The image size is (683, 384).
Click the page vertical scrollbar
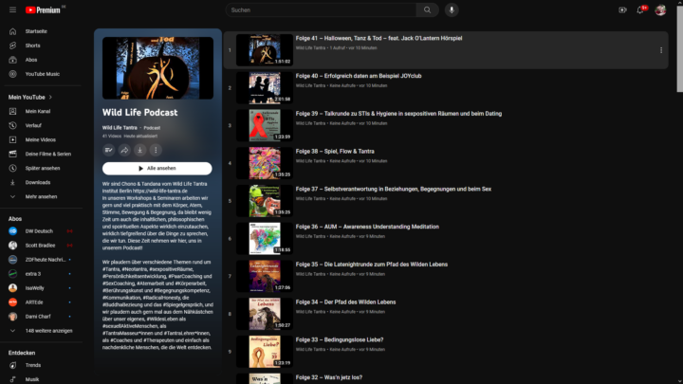[679, 48]
